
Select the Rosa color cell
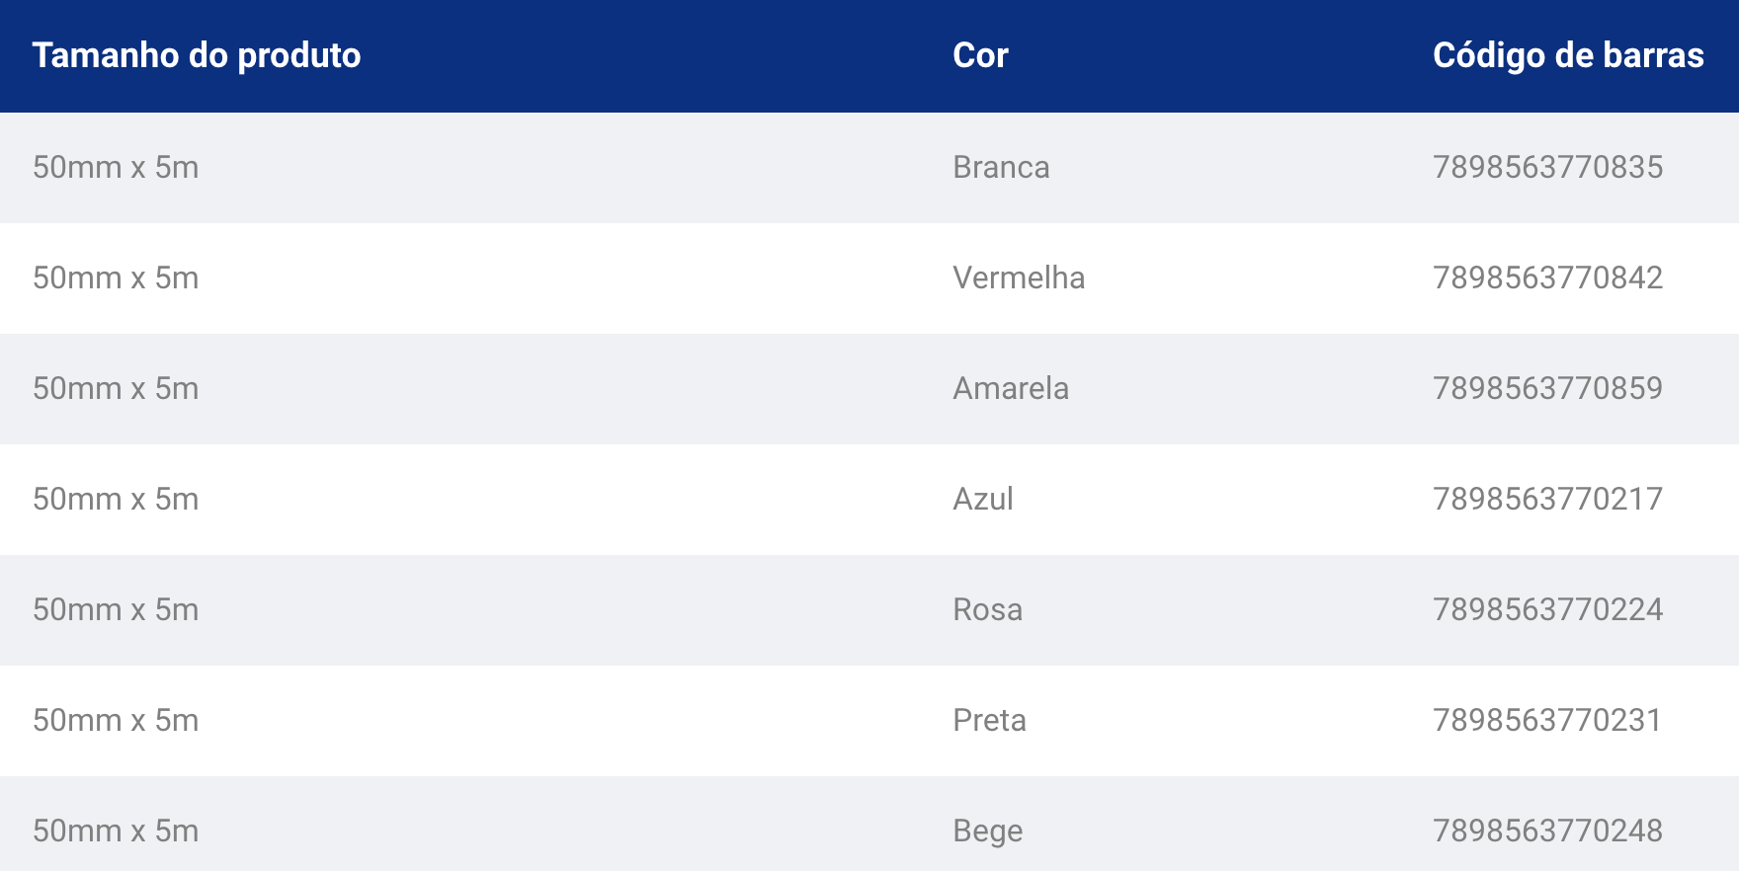tap(987, 609)
